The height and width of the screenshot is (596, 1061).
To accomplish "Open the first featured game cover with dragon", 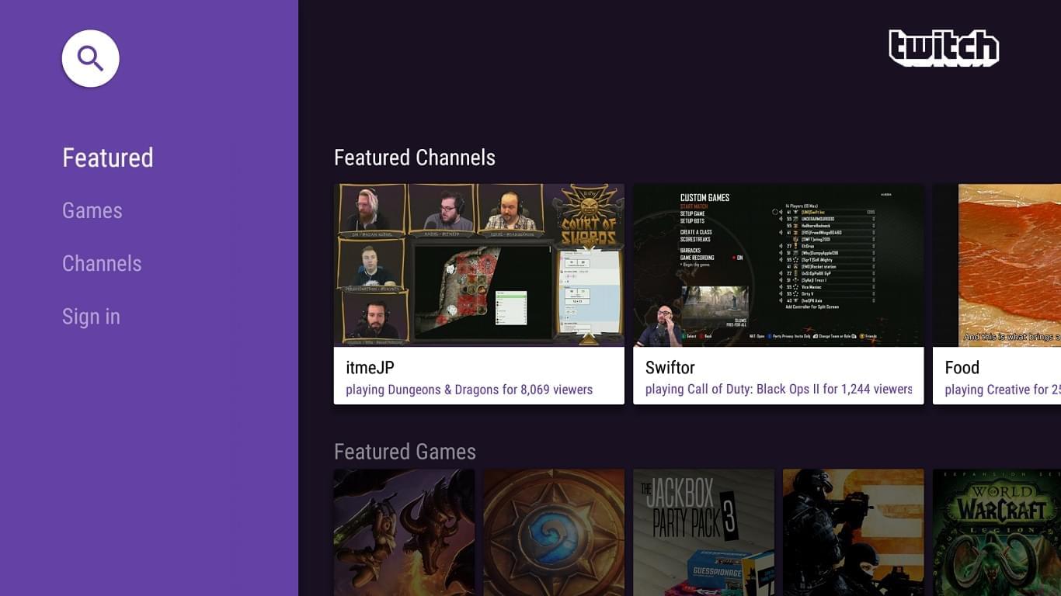I will click(404, 532).
